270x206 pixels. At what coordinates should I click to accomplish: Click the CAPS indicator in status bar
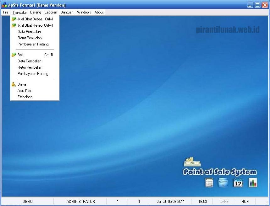[x=224, y=201]
